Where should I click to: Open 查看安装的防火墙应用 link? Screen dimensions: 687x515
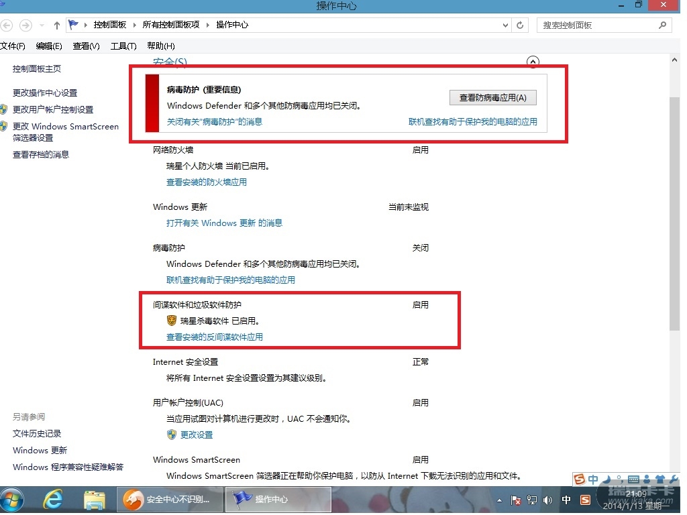[207, 182]
